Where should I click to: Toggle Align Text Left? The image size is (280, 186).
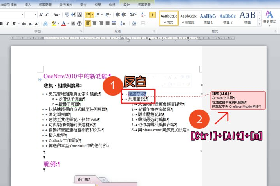pos(88,23)
